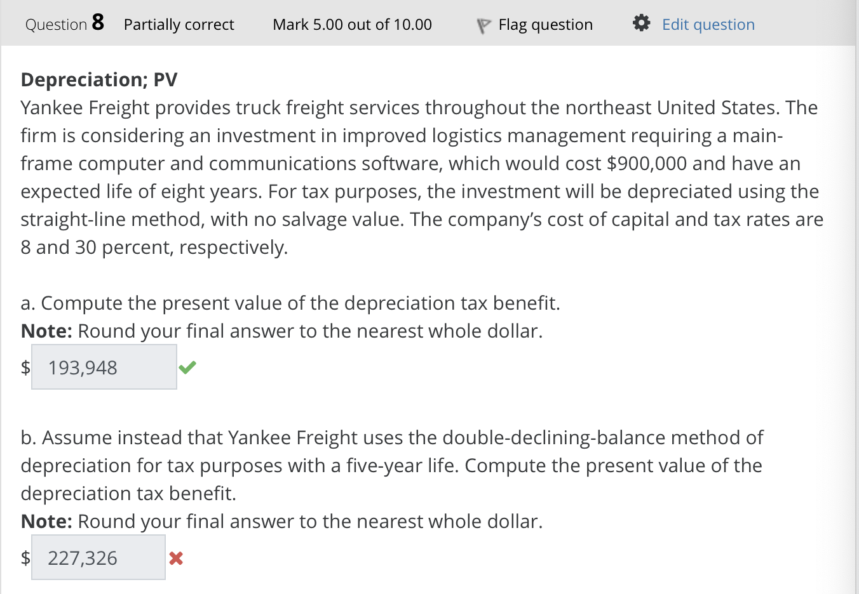
Task: Click the dollar sign before answer a
Action: tap(24, 367)
